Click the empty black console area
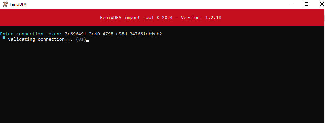 (x=162, y=83)
